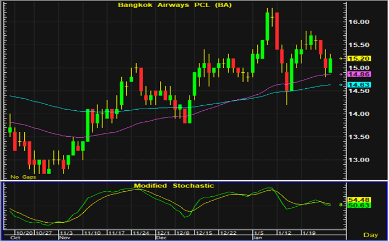Screen dimensions: 389x242
Task: Click the yellow arrow beside 15.20
Action: click(341, 58)
